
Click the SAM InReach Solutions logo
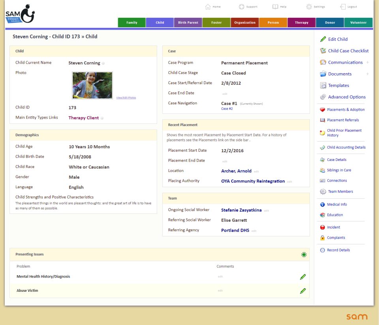20,14
